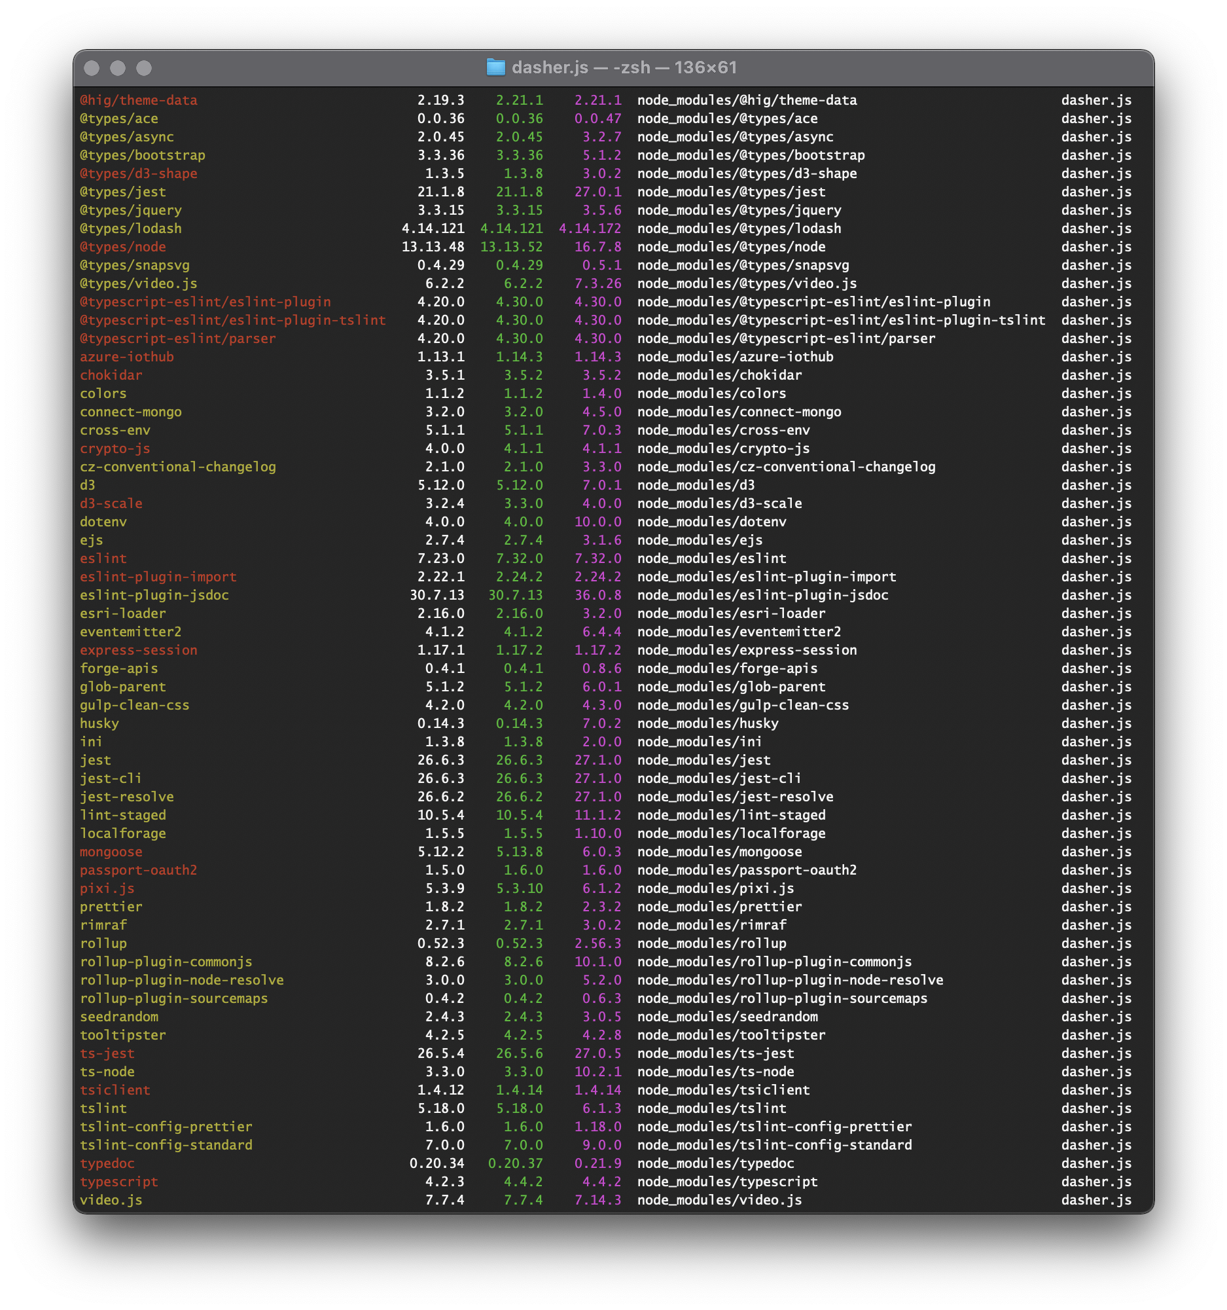Click the node_modules/pixi.js location text
Screen dimensions: 1227x1310
[x=715, y=888]
